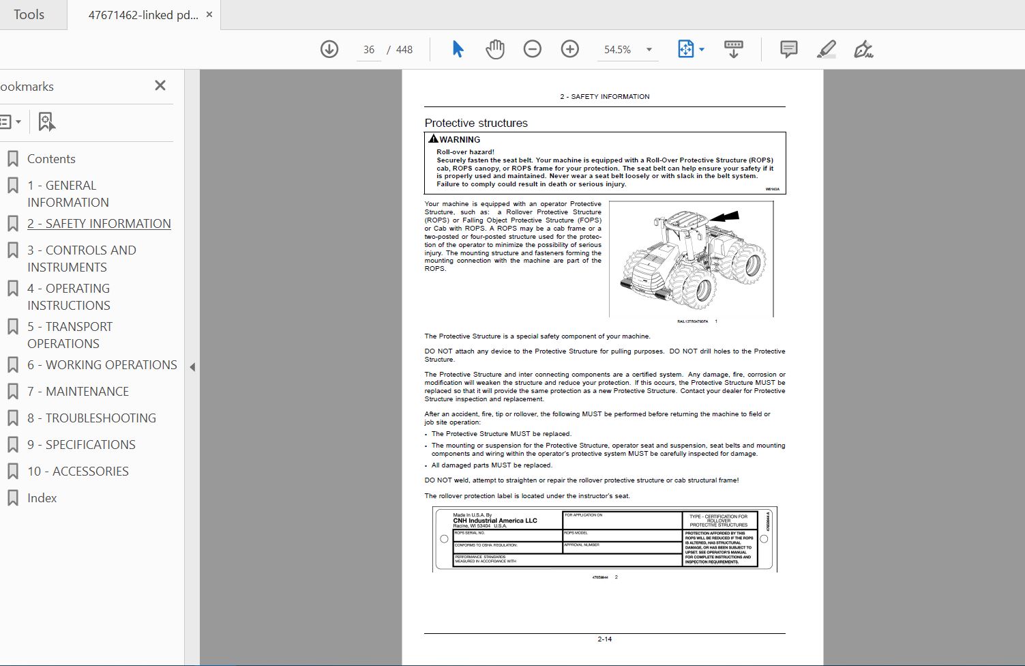Image resolution: width=1025 pixels, height=666 pixels.
Task: Open the sign document pen tool
Action: tap(863, 49)
